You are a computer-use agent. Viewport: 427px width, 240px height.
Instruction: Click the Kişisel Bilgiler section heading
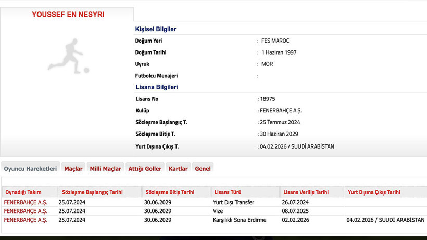156,29
